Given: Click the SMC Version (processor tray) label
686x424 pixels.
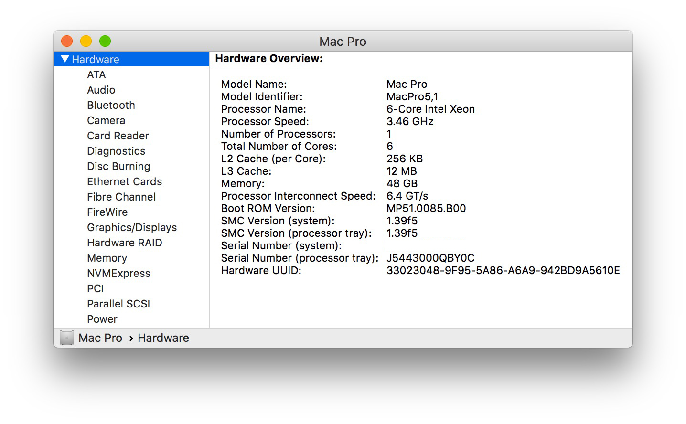Looking at the screenshot, I should point(296,233).
